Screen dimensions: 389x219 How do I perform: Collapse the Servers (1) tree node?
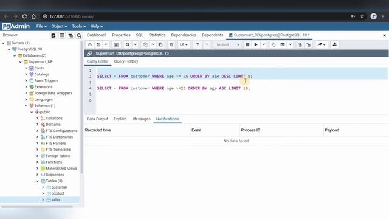(3, 43)
